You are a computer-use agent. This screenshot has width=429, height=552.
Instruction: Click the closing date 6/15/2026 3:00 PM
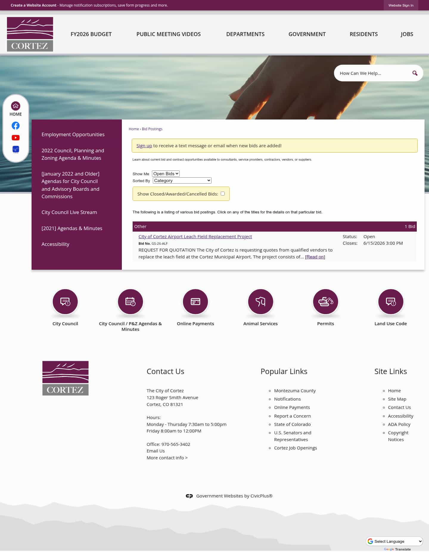click(x=383, y=243)
